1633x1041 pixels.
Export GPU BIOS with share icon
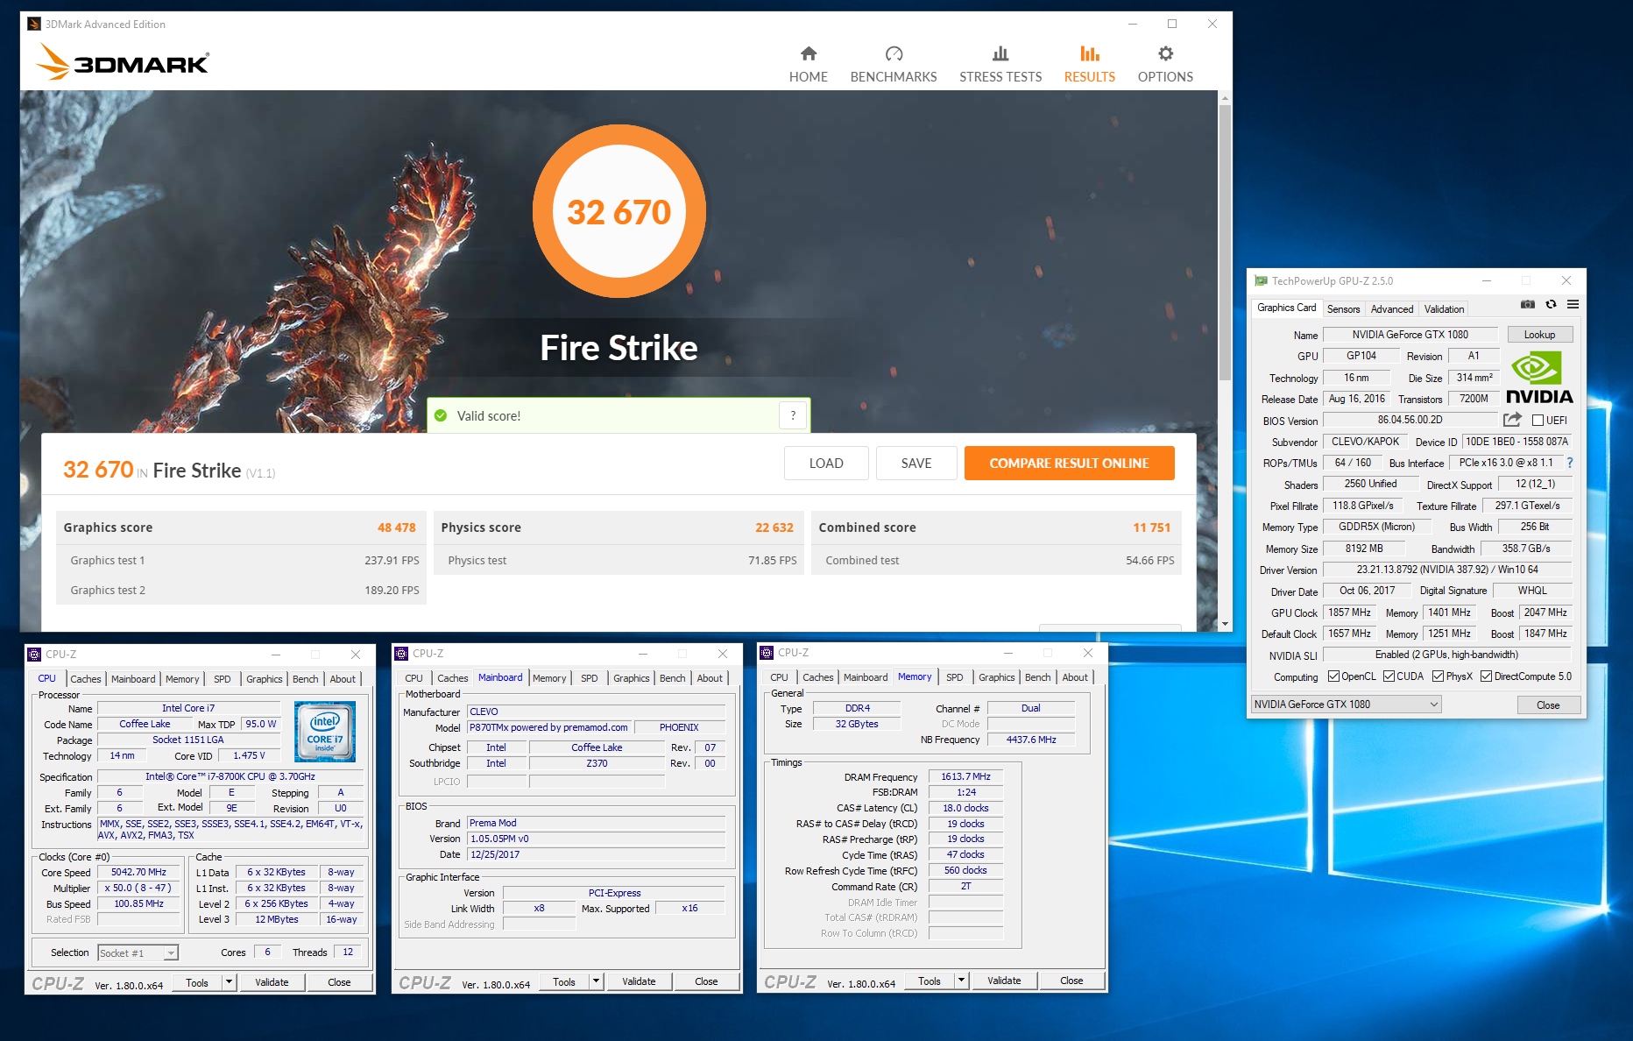point(1512,420)
